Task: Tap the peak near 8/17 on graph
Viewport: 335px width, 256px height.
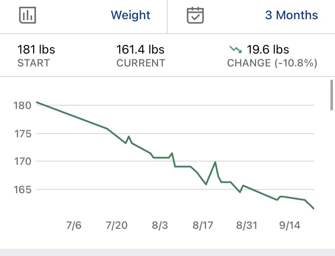Action: [x=215, y=162]
